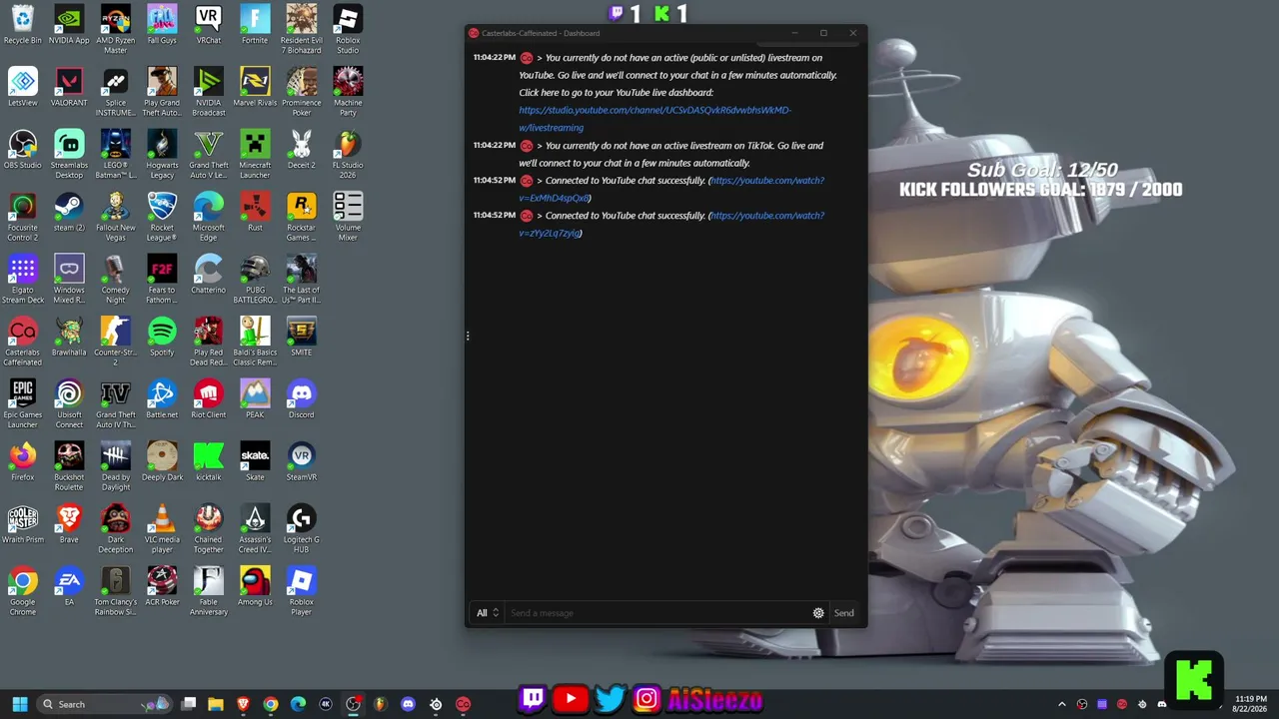The height and width of the screenshot is (719, 1279).
Task: Launch PEAK from the desktop
Action: (x=255, y=399)
